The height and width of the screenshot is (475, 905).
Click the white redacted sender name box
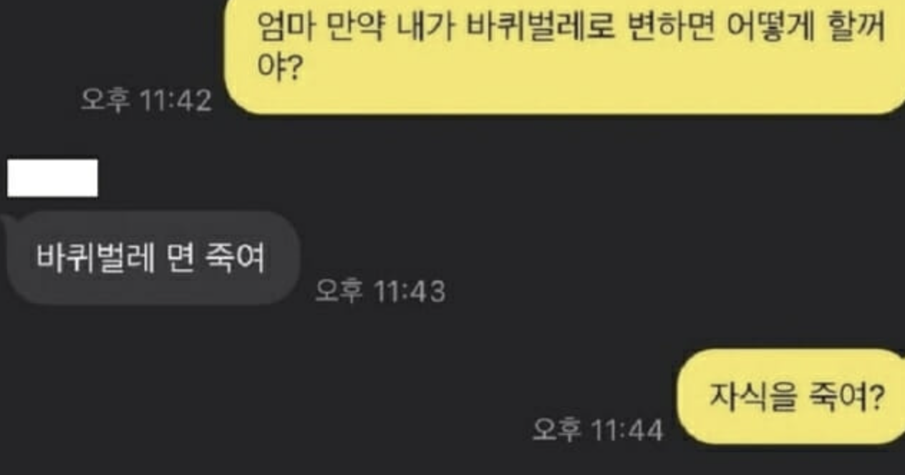[52, 178]
